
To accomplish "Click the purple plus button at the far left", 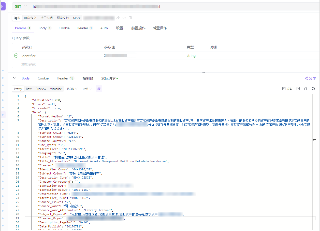I will [2, 6].
